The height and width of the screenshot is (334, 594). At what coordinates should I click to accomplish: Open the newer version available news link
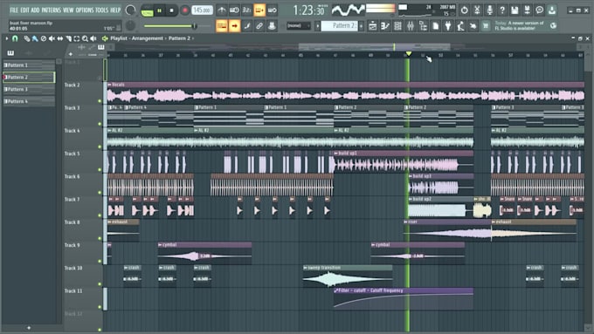[x=519, y=25]
